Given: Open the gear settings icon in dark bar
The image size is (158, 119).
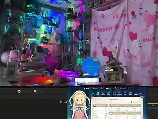Looking at the screenshot, I should tap(19, 91).
